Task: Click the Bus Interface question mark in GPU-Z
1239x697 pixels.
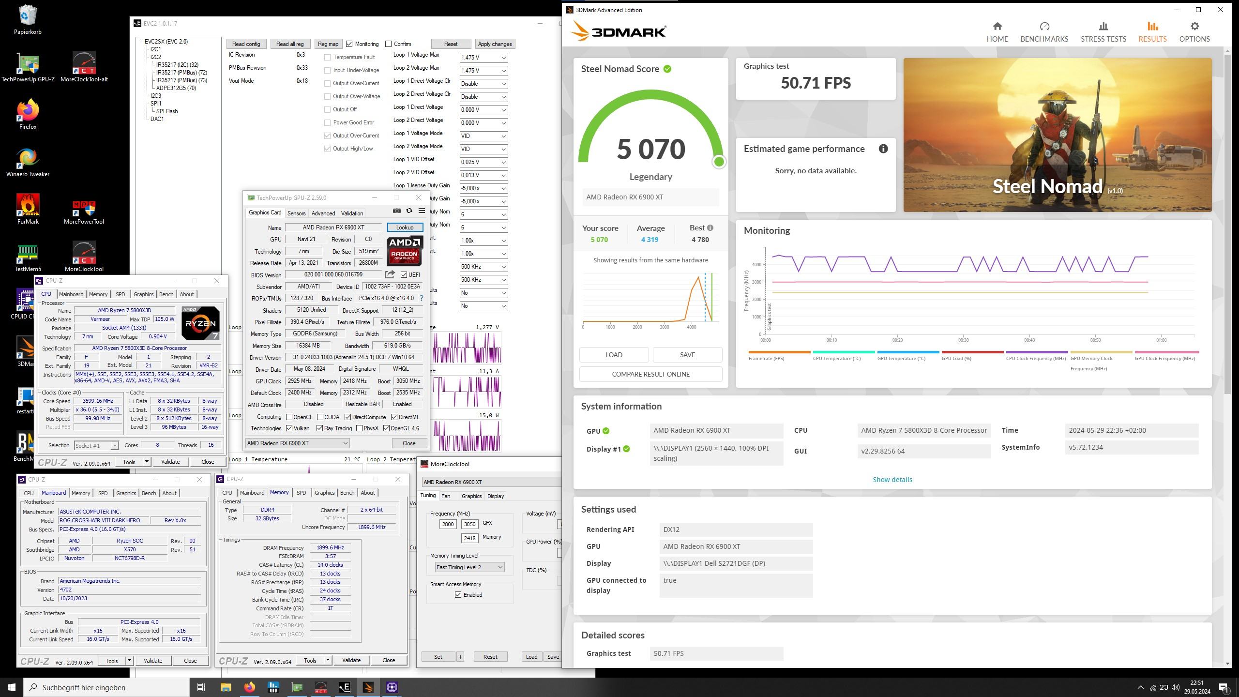Action: tap(421, 298)
